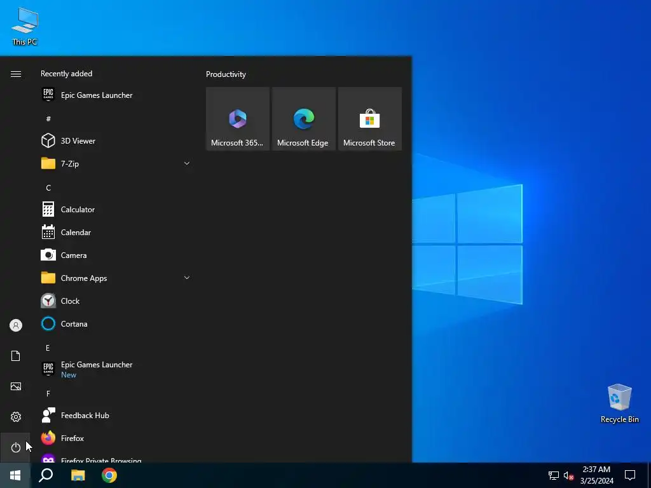Open the Action Center notifications icon

pyautogui.click(x=630, y=475)
